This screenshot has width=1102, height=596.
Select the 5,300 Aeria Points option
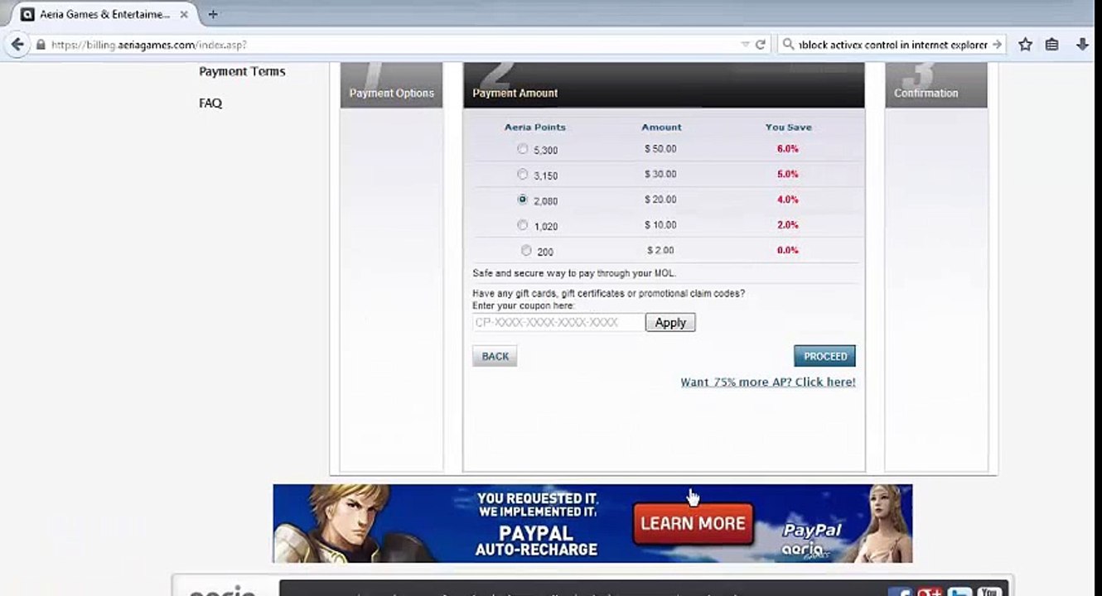[522, 149]
